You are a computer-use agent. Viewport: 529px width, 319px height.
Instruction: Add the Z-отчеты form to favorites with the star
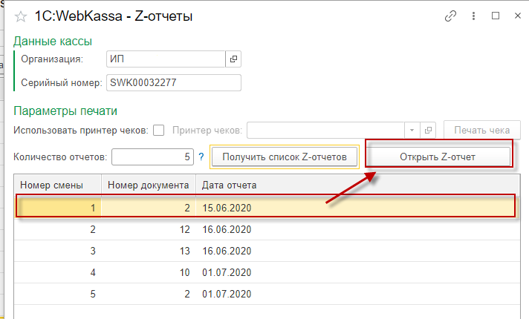coord(21,16)
